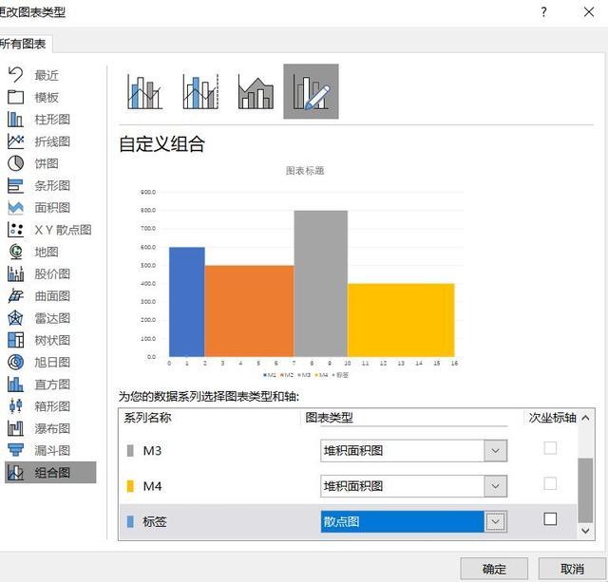The height and width of the screenshot is (582, 608).
Task: Click the 图表标题 preview title
Action: pos(305,171)
